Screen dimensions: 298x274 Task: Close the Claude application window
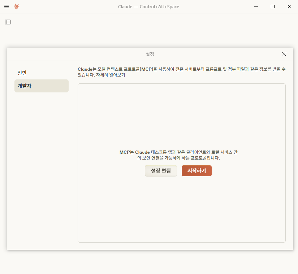coord(289,6)
